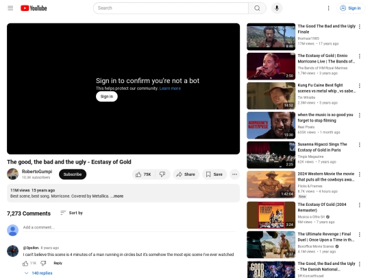This screenshot has height=278, width=370.
Task: Open the header settings three-dot menu
Action: tap(328, 8)
